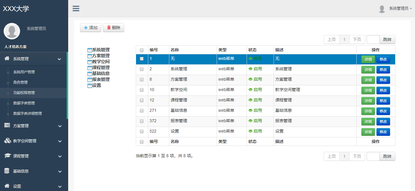Click 修改 button for 设置 row
The height and width of the screenshot is (191, 415).
(x=383, y=132)
